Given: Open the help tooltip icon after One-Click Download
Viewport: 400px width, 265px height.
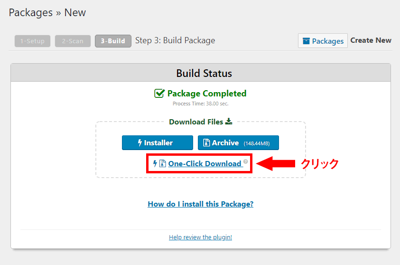Looking at the screenshot, I should pos(246,162).
